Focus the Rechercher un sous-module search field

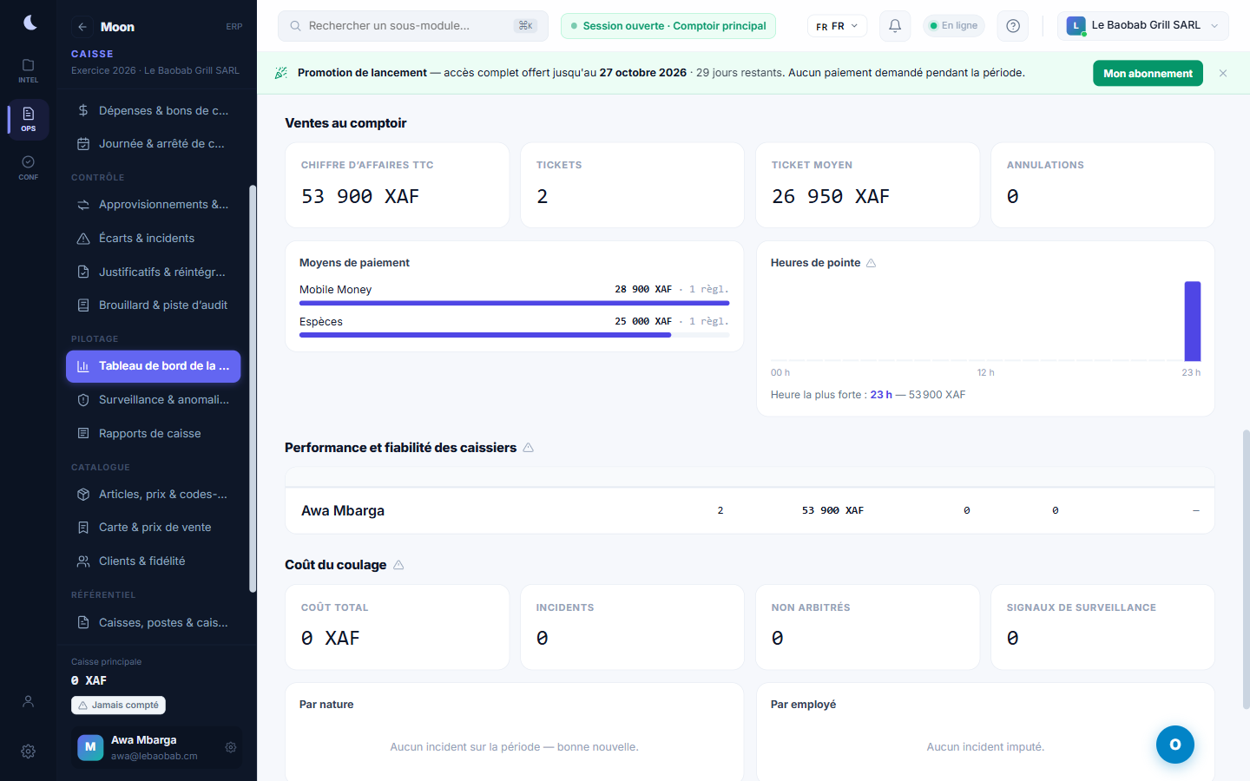(413, 26)
